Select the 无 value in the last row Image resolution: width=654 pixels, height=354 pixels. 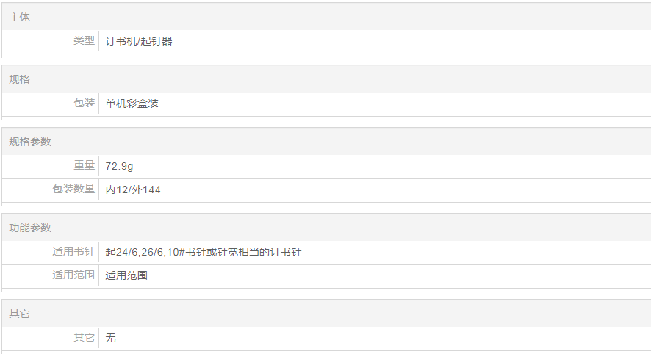[111, 338]
